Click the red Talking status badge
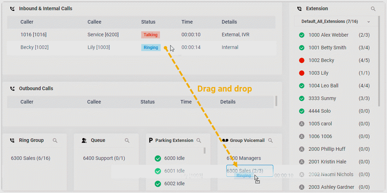Viewport: 387px width, 193px height. [150, 35]
